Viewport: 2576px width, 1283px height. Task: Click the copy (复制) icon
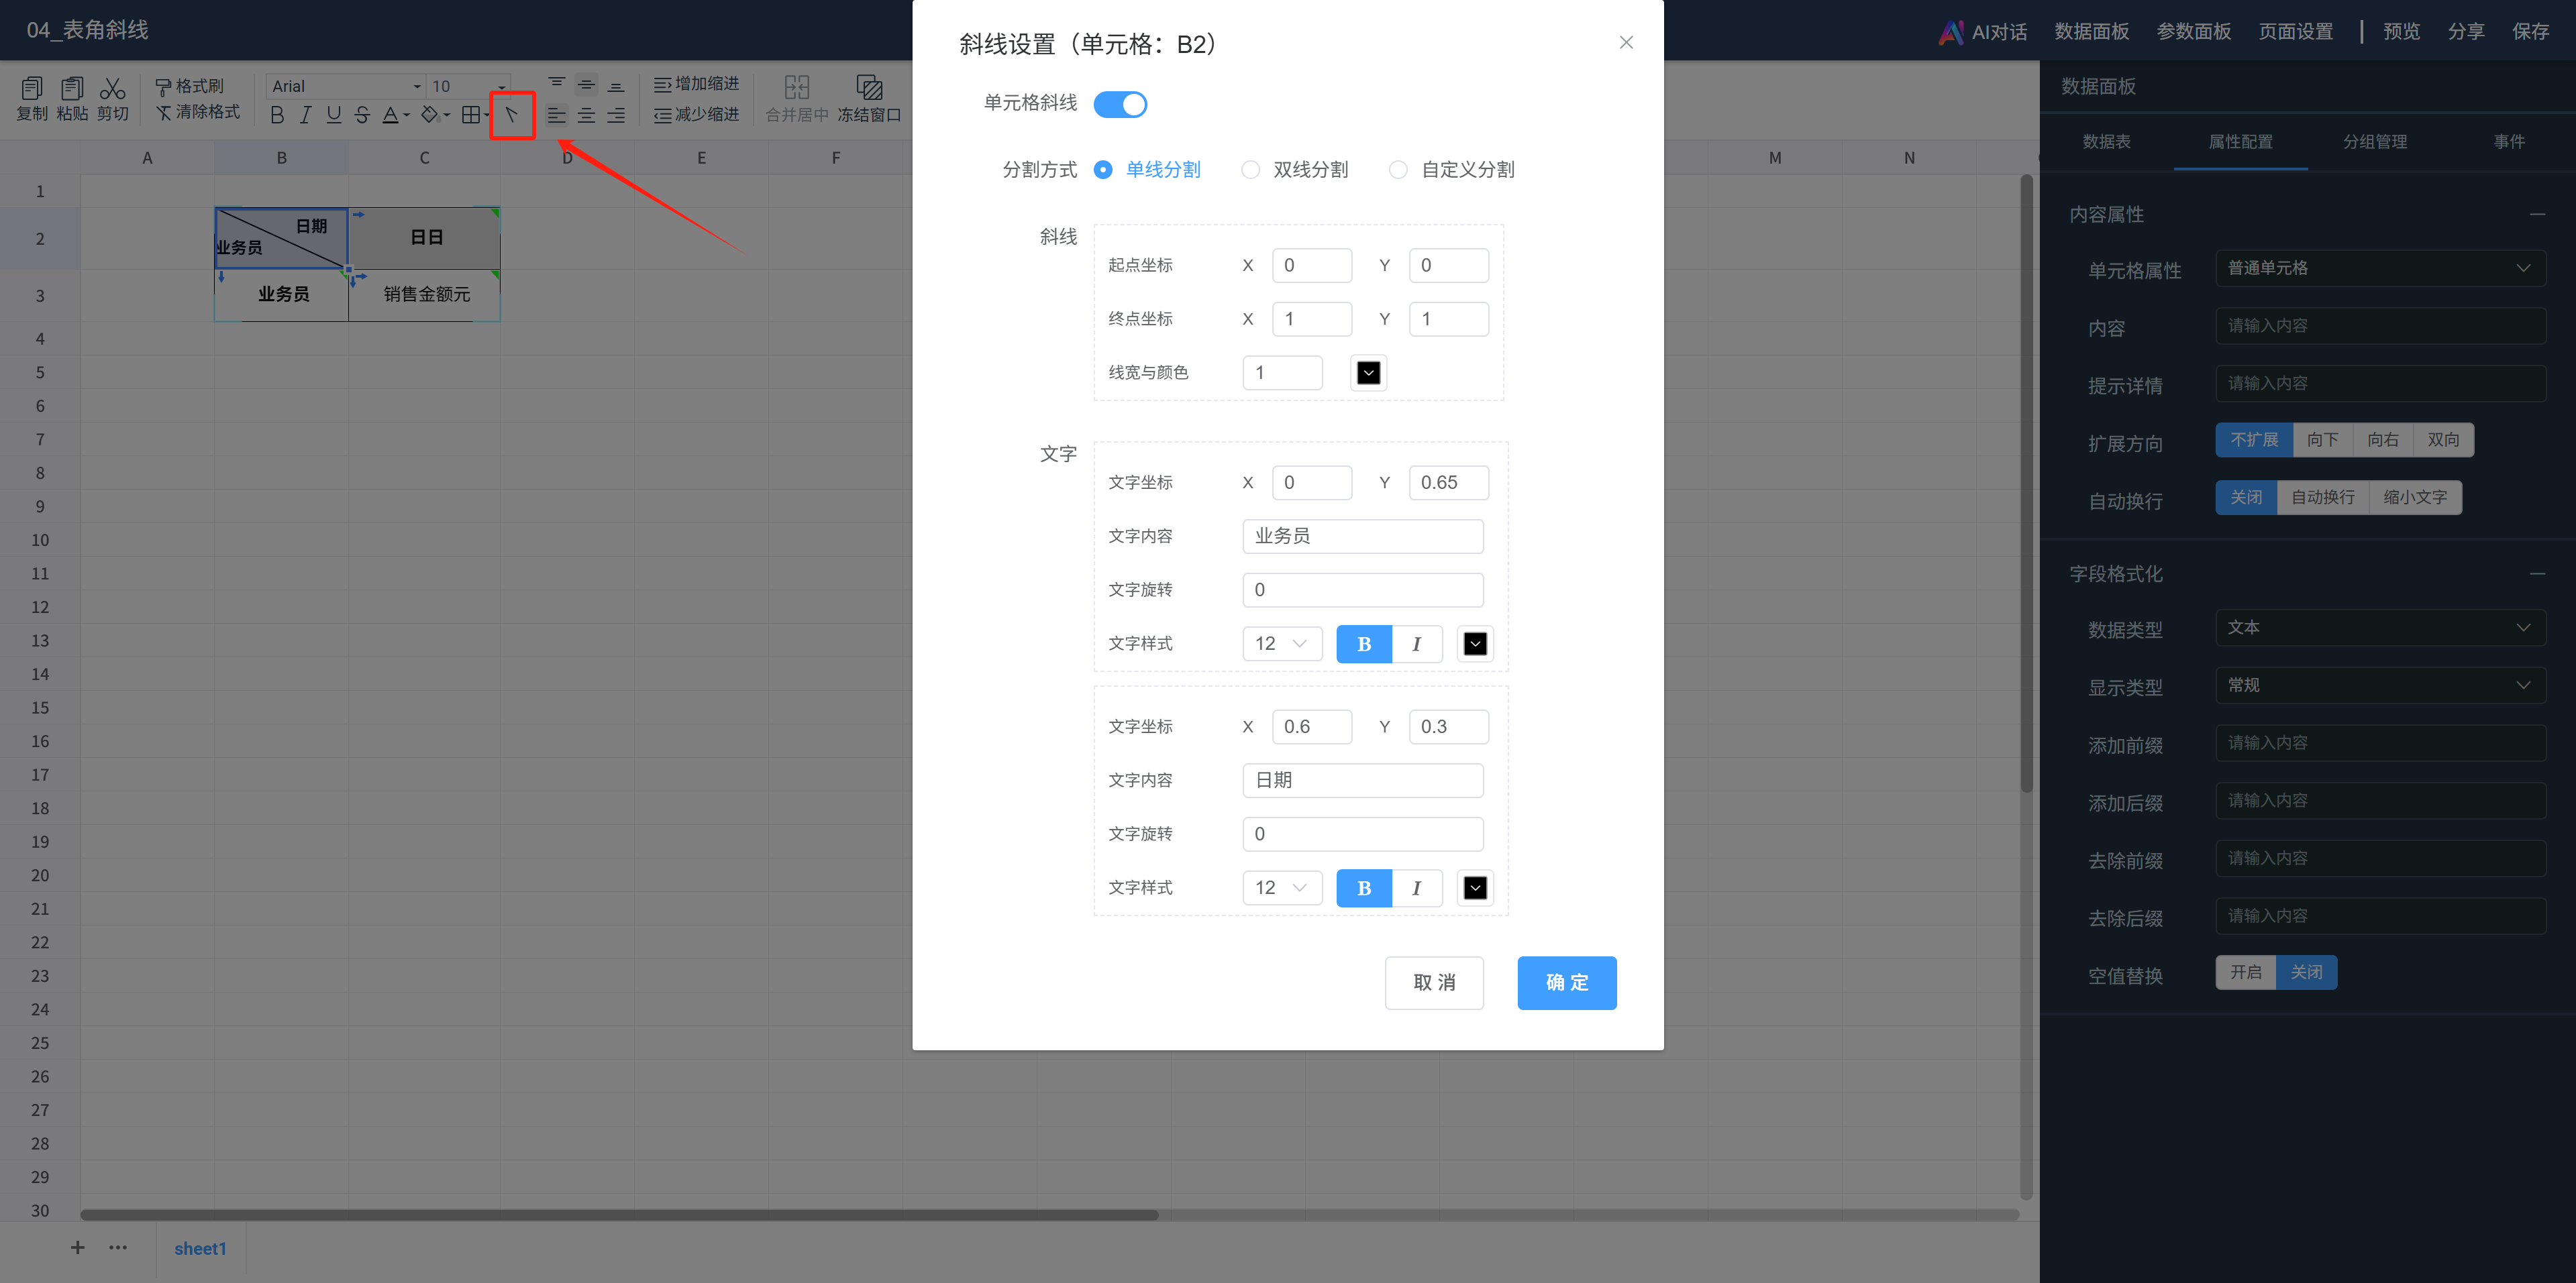[x=32, y=89]
